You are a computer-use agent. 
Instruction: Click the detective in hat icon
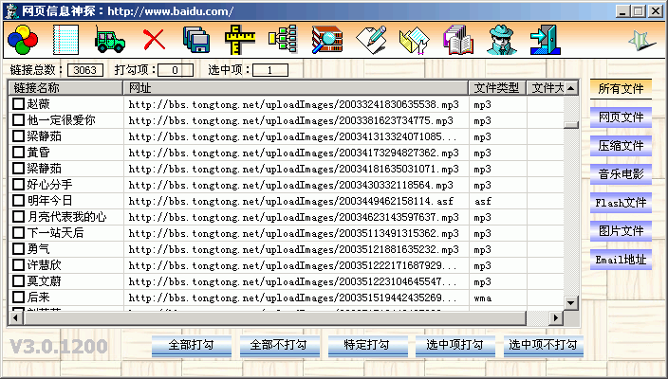click(502, 40)
